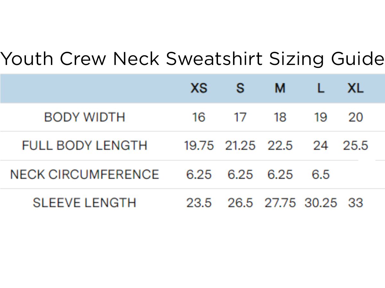Click full body length value 22.5

(280, 146)
